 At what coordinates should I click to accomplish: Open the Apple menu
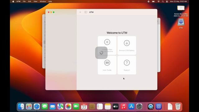coord(13,1)
